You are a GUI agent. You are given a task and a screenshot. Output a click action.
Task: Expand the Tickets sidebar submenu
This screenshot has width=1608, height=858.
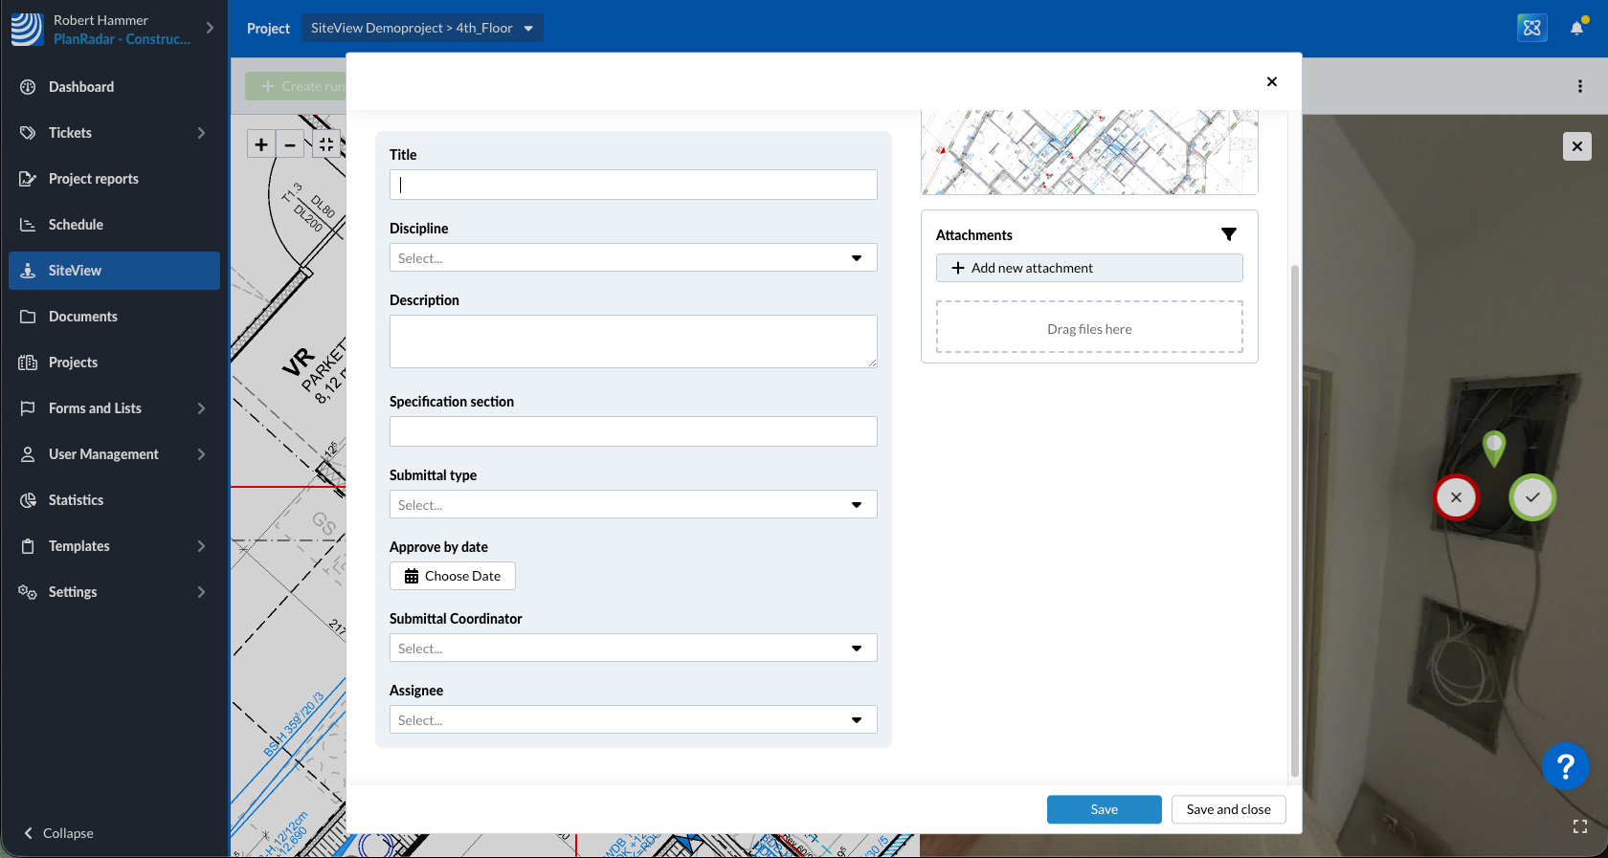(x=201, y=133)
